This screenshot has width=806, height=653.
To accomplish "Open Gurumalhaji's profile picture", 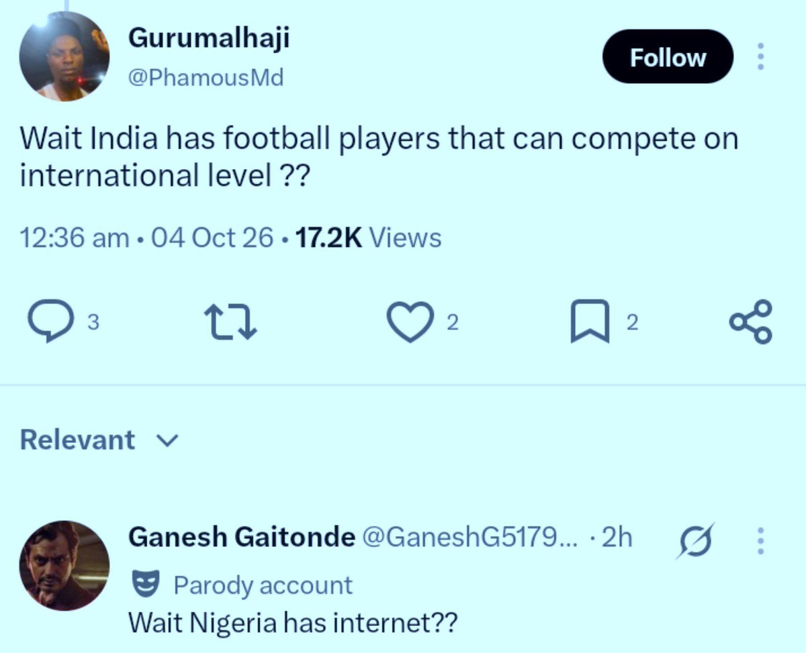I will click(64, 56).
